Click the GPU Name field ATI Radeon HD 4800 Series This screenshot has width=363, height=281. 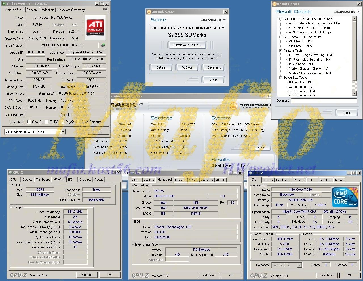tap(54, 18)
